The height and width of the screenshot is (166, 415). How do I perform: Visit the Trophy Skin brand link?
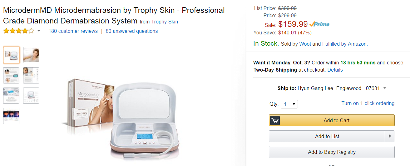click(165, 22)
